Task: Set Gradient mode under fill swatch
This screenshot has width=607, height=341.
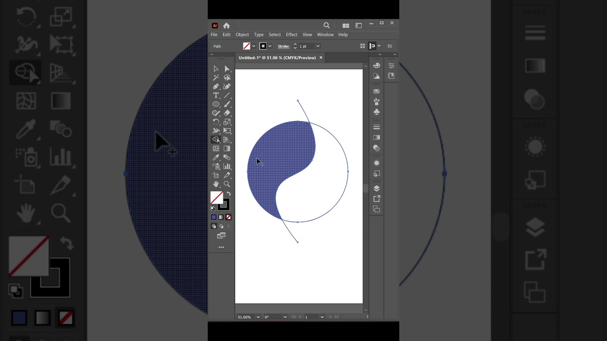Action: click(x=221, y=217)
